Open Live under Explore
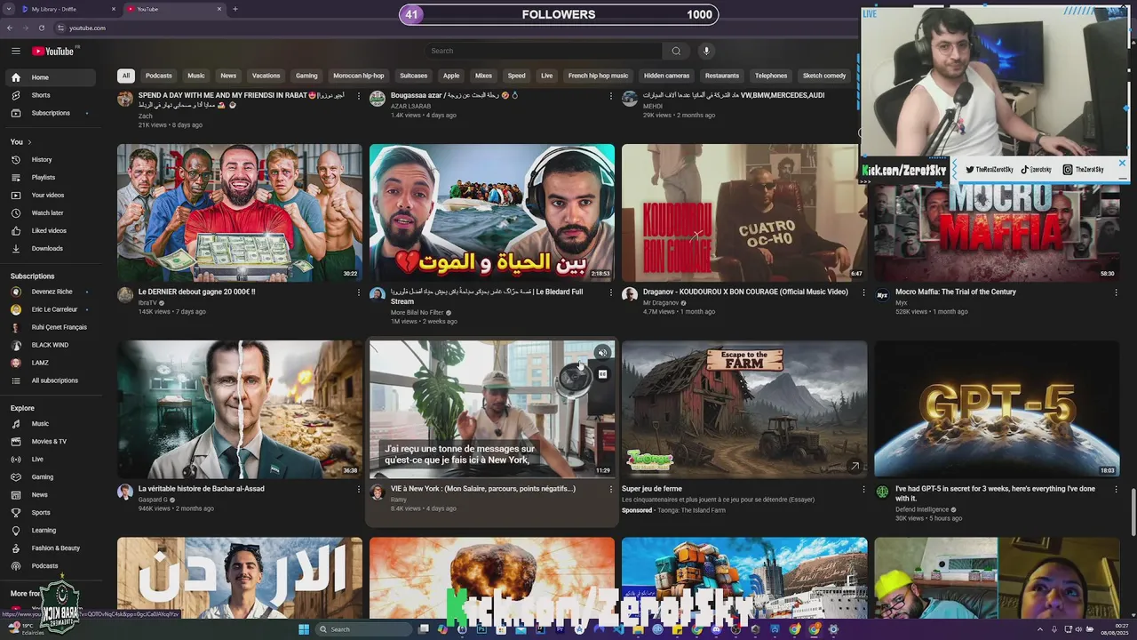This screenshot has width=1137, height=640. coord(52,460)
